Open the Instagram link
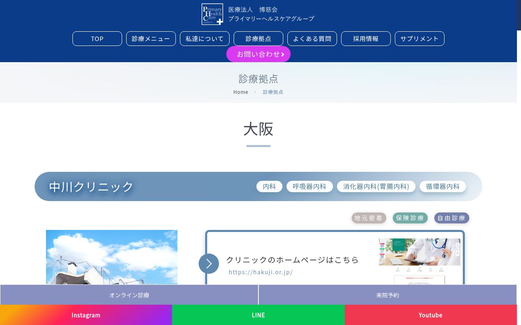The width and height of the screenshot is (521, 325). click(x=86, y=315)
